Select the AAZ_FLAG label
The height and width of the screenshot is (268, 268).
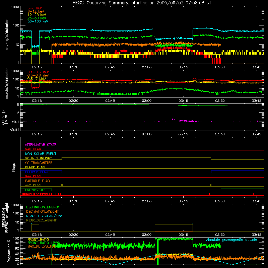(33, 185)
